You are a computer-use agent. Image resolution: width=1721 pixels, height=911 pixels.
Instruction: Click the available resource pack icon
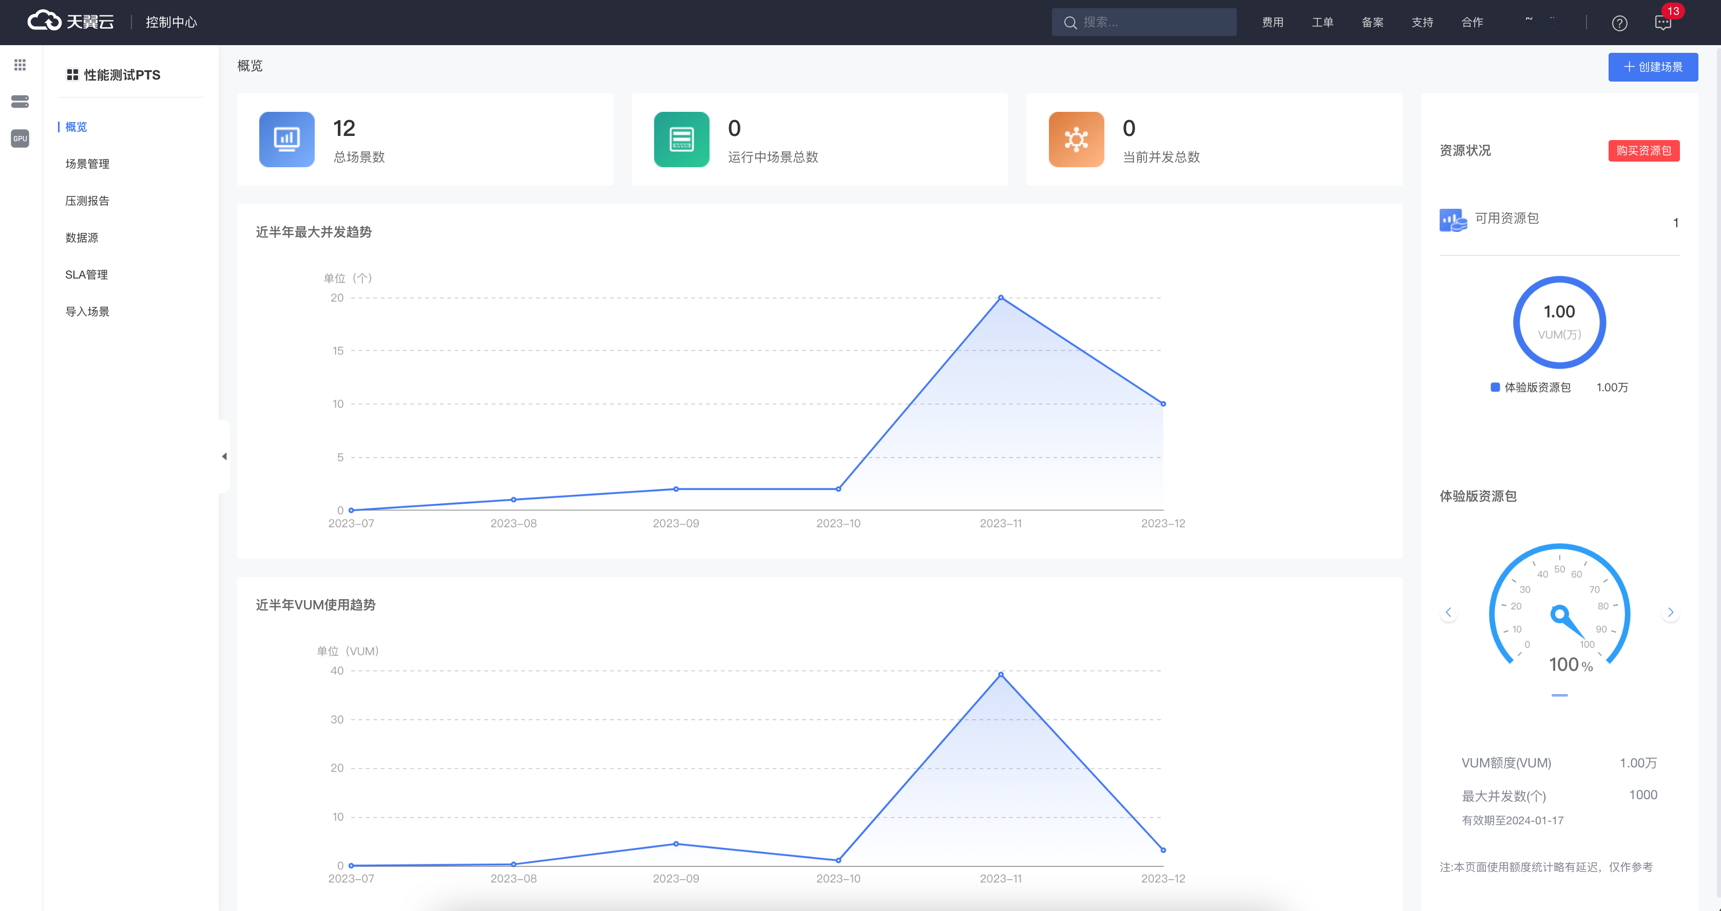(1453, 220)
